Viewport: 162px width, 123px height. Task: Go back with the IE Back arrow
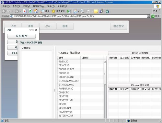4,11
